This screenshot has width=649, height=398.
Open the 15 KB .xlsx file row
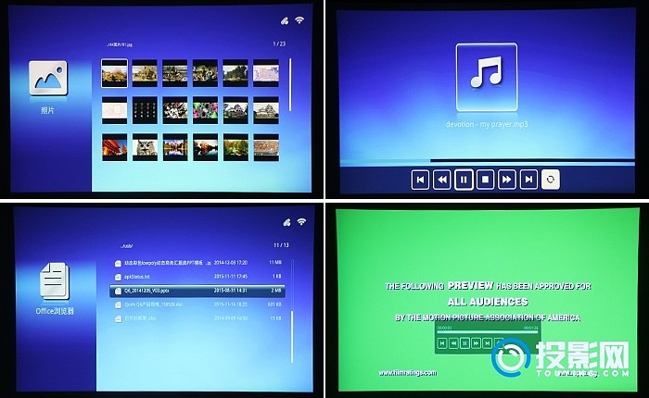(197, 318)
